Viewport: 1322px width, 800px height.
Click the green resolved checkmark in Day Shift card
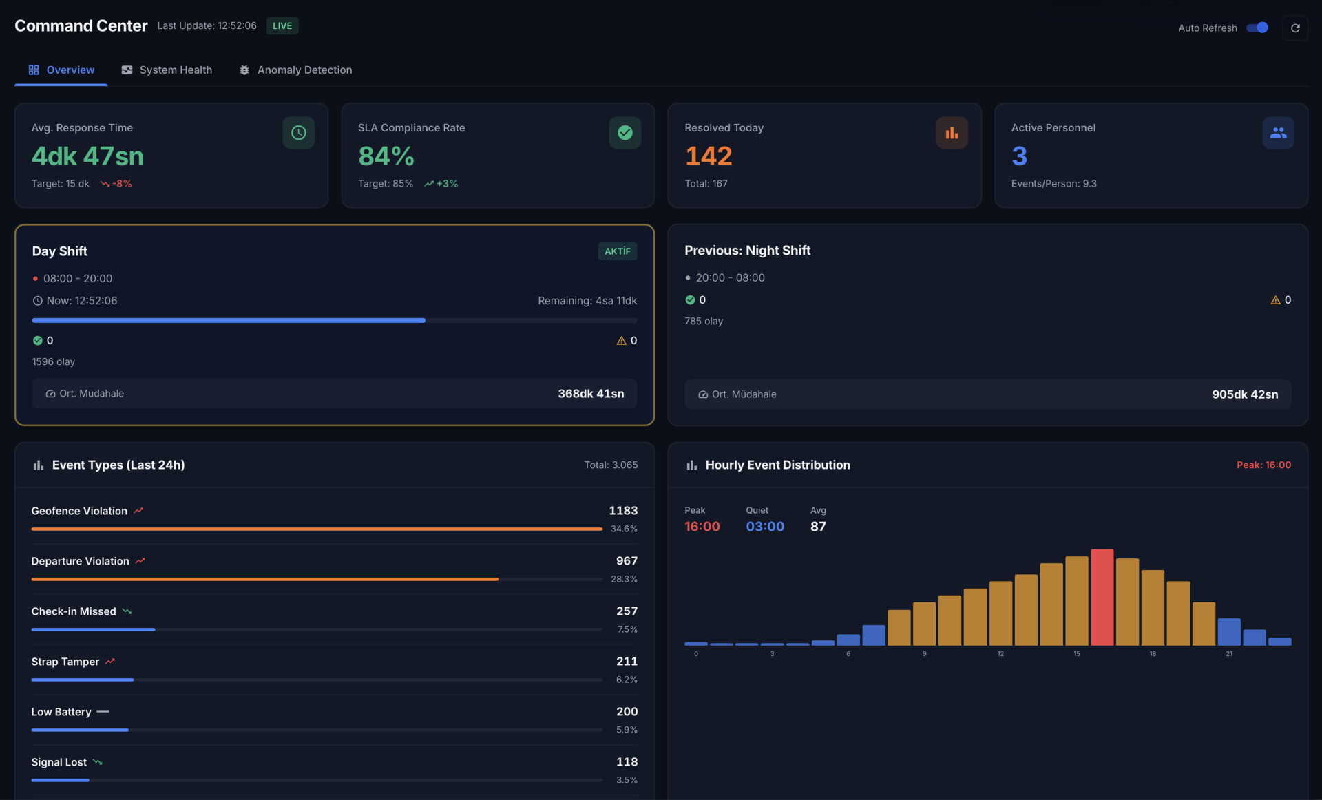[37, 340]
